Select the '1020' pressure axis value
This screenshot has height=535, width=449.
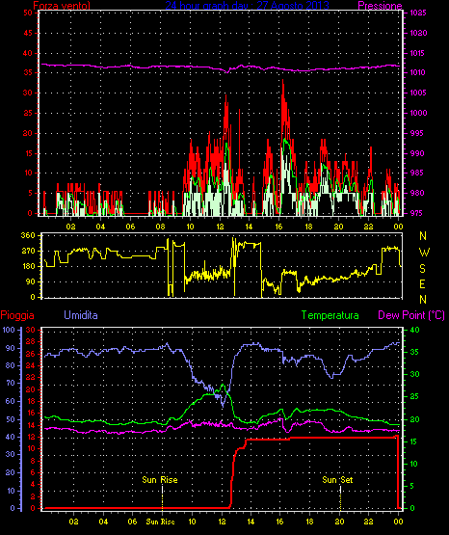(x=418, y=33)
